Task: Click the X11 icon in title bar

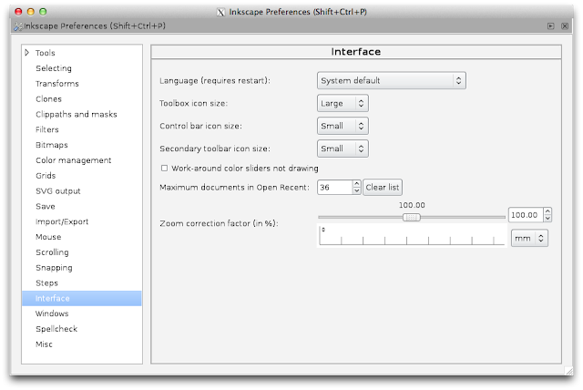Action: pyautogui.click(x=220, y=12)
